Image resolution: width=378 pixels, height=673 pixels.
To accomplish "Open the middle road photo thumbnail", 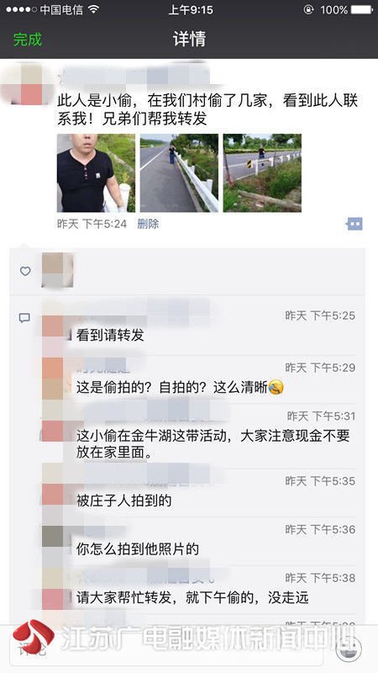I will 179,173.
